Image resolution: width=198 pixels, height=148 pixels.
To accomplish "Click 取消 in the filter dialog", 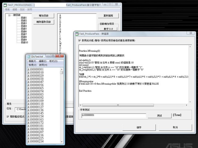I will pos(175,127).
